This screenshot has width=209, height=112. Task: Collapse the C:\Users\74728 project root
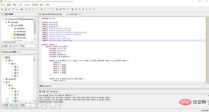point(3,19)
